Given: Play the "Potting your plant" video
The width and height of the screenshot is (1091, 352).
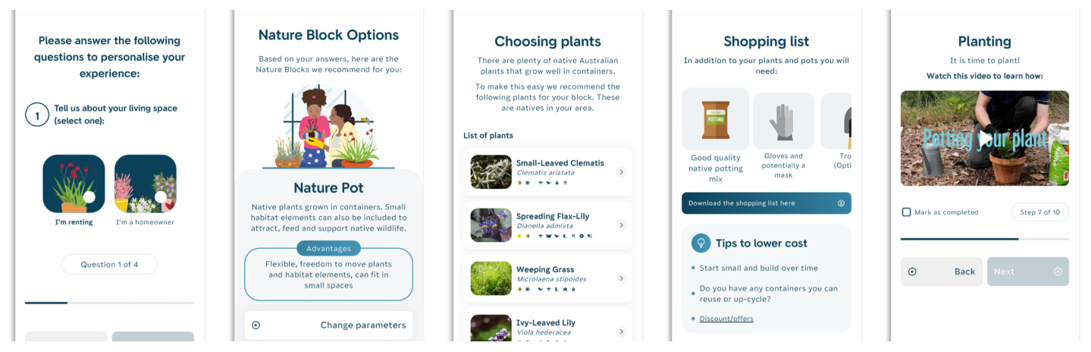Looking at the screenshot, I should [984, 139].
